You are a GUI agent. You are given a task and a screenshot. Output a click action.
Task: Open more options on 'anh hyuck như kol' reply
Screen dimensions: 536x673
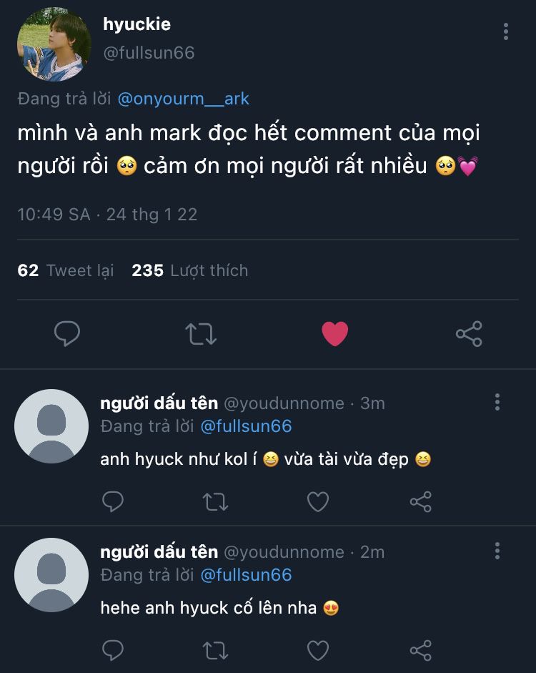point(497,403)
